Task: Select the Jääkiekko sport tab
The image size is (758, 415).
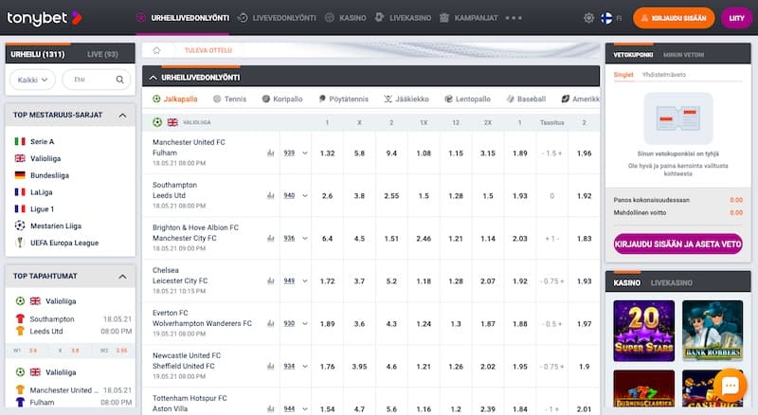Action: [406, 99]
